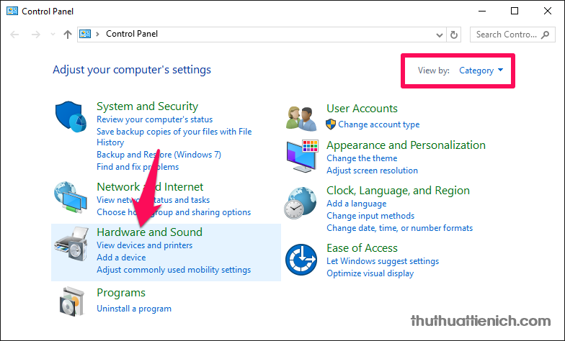Open the View by Category dropdown

coord(481,71)
